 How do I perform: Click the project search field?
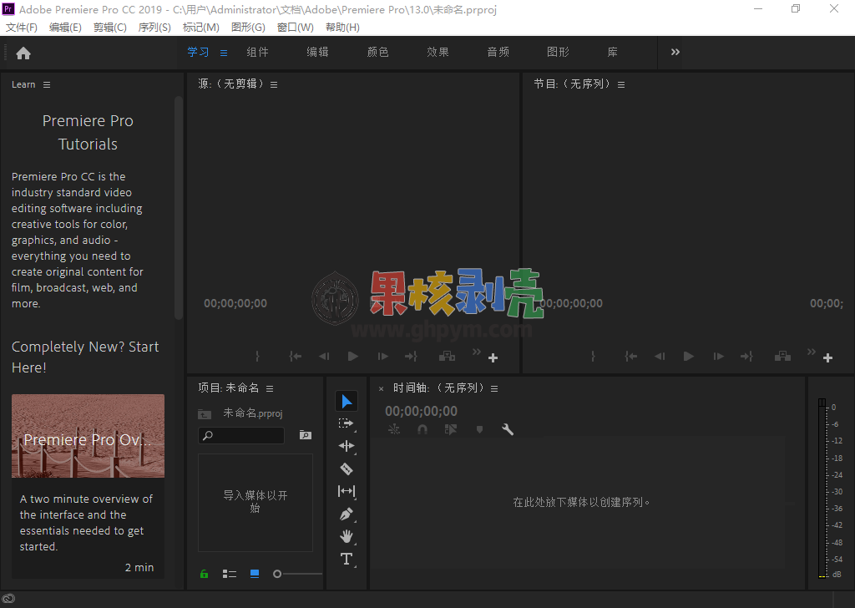pyautogui.click(x=241, y=435)
